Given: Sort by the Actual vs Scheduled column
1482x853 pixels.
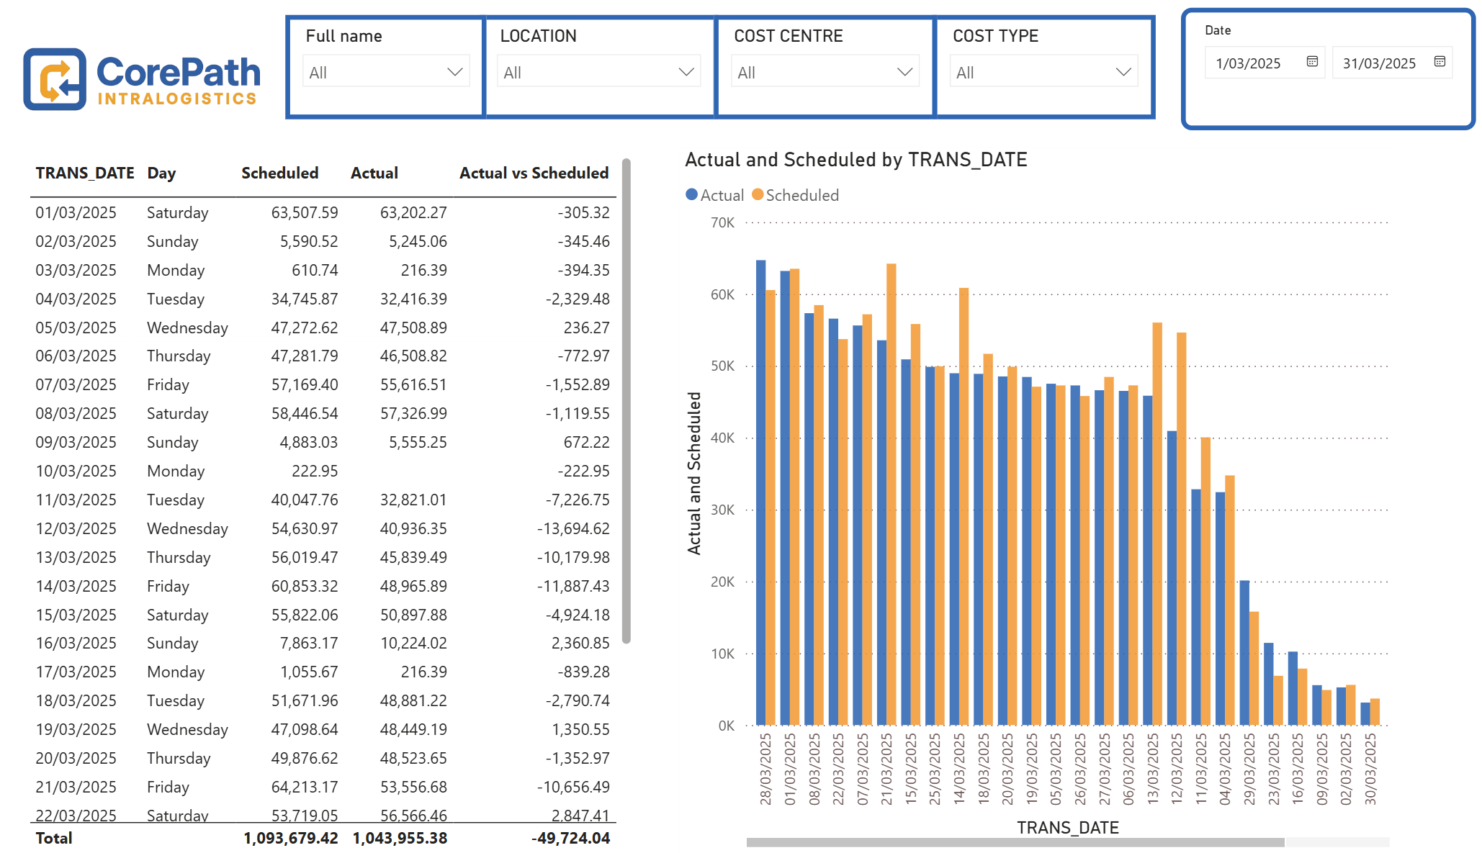Looking at the screenshot, I should point(534,173).
